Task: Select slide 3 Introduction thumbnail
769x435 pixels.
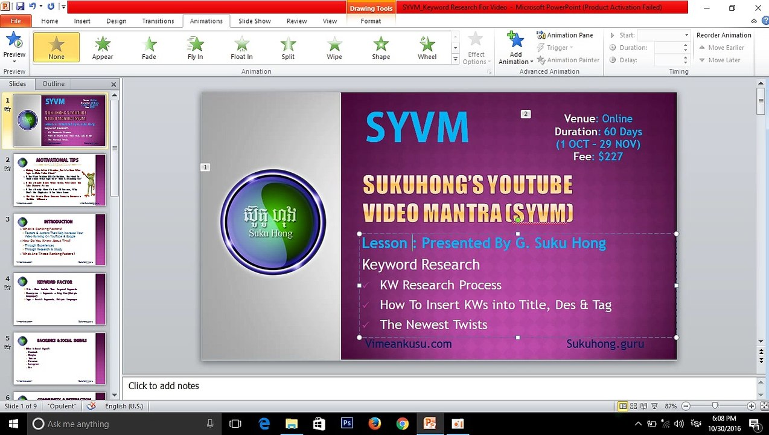Action: (59, 240)
